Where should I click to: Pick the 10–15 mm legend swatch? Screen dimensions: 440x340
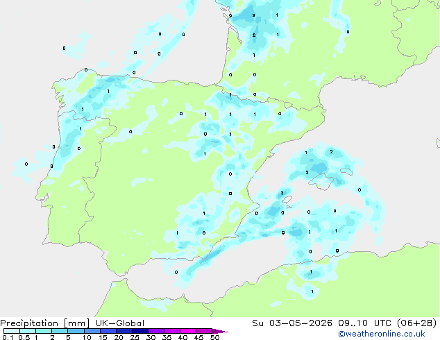pos(92,331)
